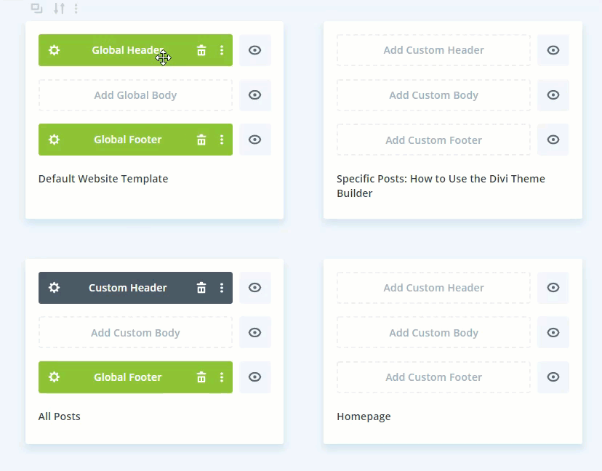
Task: Open Global Header settings gear
Action: pos(54,50)
